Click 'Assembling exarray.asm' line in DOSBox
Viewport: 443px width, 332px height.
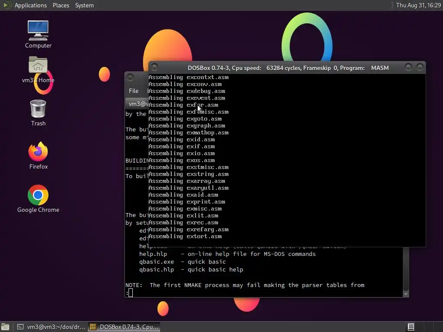pyautogui.click(x=187, y=181)
